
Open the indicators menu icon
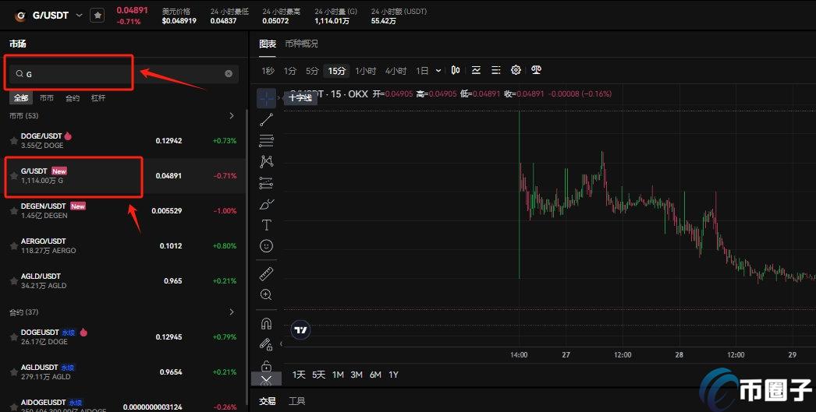coord(476,70)
